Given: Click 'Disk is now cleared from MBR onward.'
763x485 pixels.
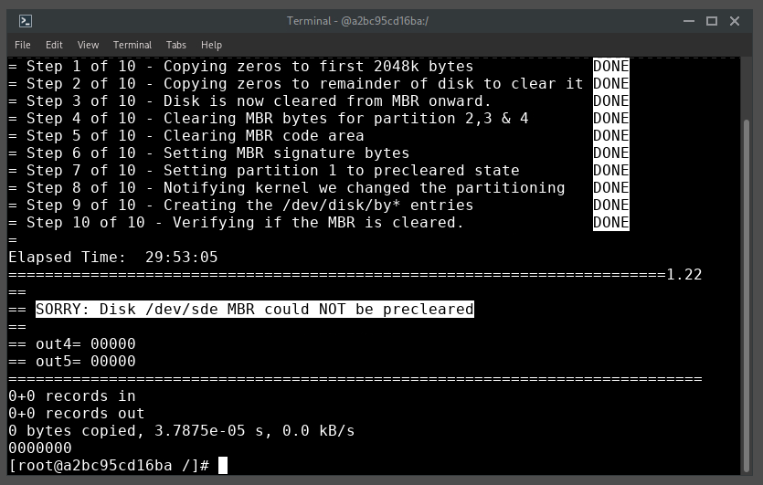Looking at the screenshot, I should pos(327,101).
